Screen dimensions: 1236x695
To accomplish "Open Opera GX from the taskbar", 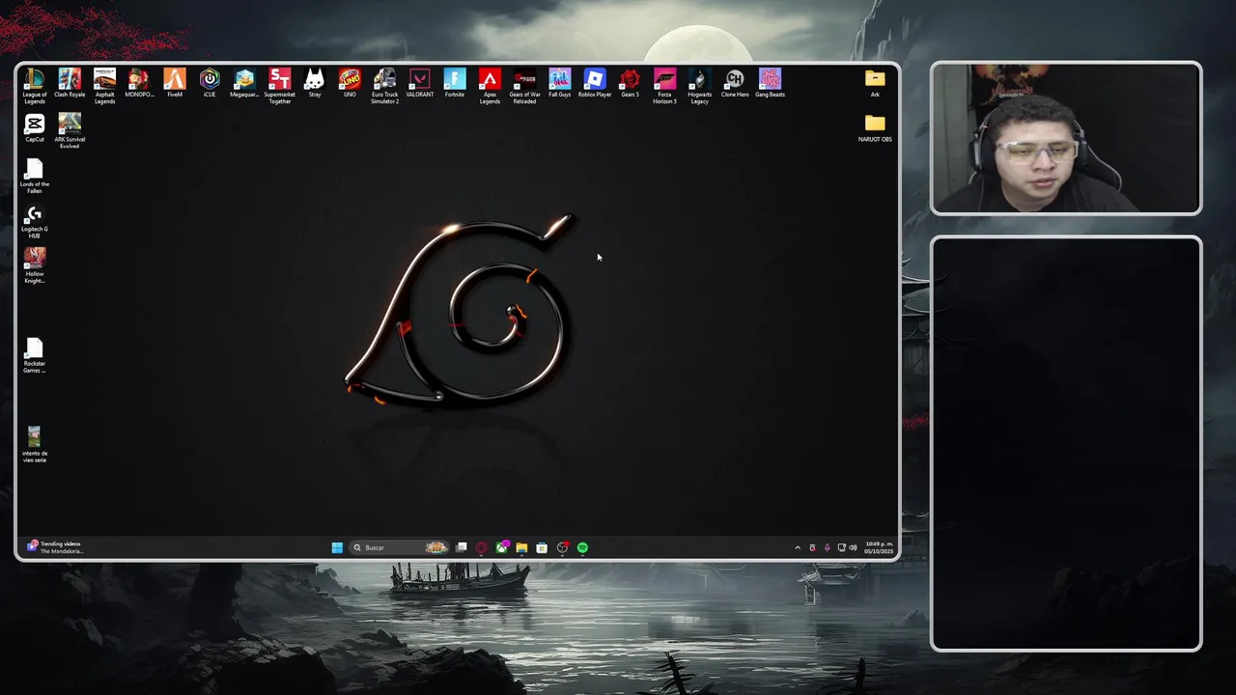I will click(481, 547).
